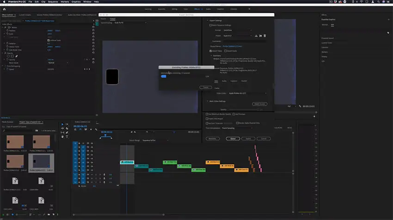Check Match Sequence Settings checkbox
The height and width of the screenshot is (220, 393).
(210, 25)
